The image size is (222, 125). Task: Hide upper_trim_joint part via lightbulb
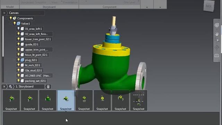coord(18,49)
